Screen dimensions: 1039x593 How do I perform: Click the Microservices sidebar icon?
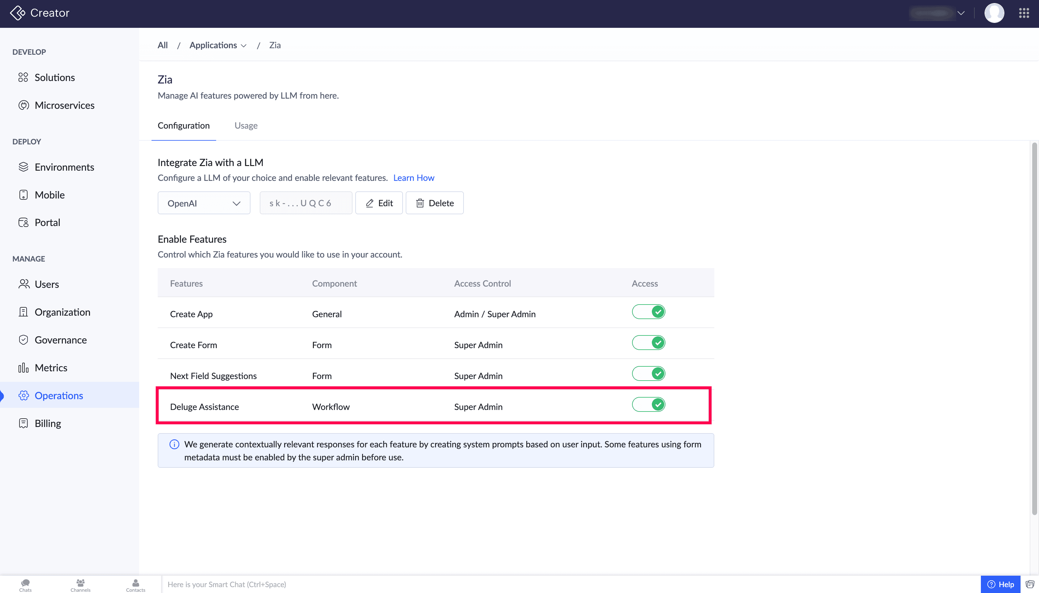coord(23,105)
